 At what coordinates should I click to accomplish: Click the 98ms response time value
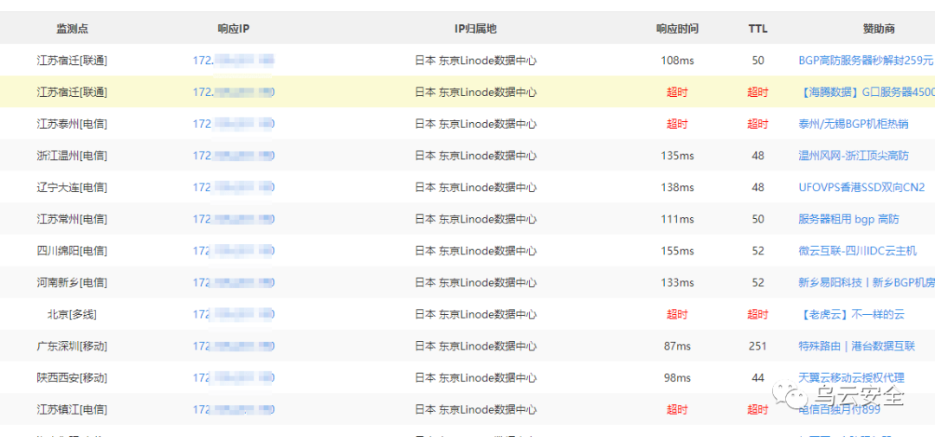pyautogui.click(x=677, y=377)
